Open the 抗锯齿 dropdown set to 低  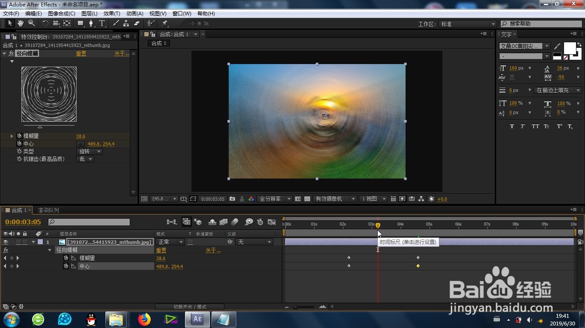(85, 159)
